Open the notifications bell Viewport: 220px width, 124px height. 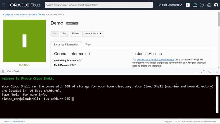[195, 5]
